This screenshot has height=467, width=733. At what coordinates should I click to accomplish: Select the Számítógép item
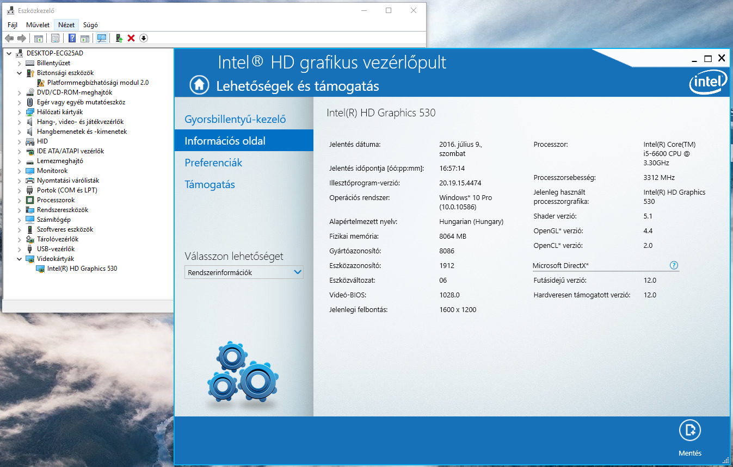pyautogui.click(x=53, y=220)
